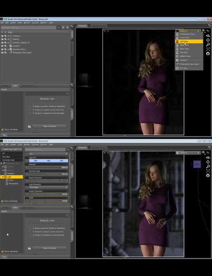Open the Tips bar in top window
Viewport: 212px width, 276px height.
tap(4, 135)
